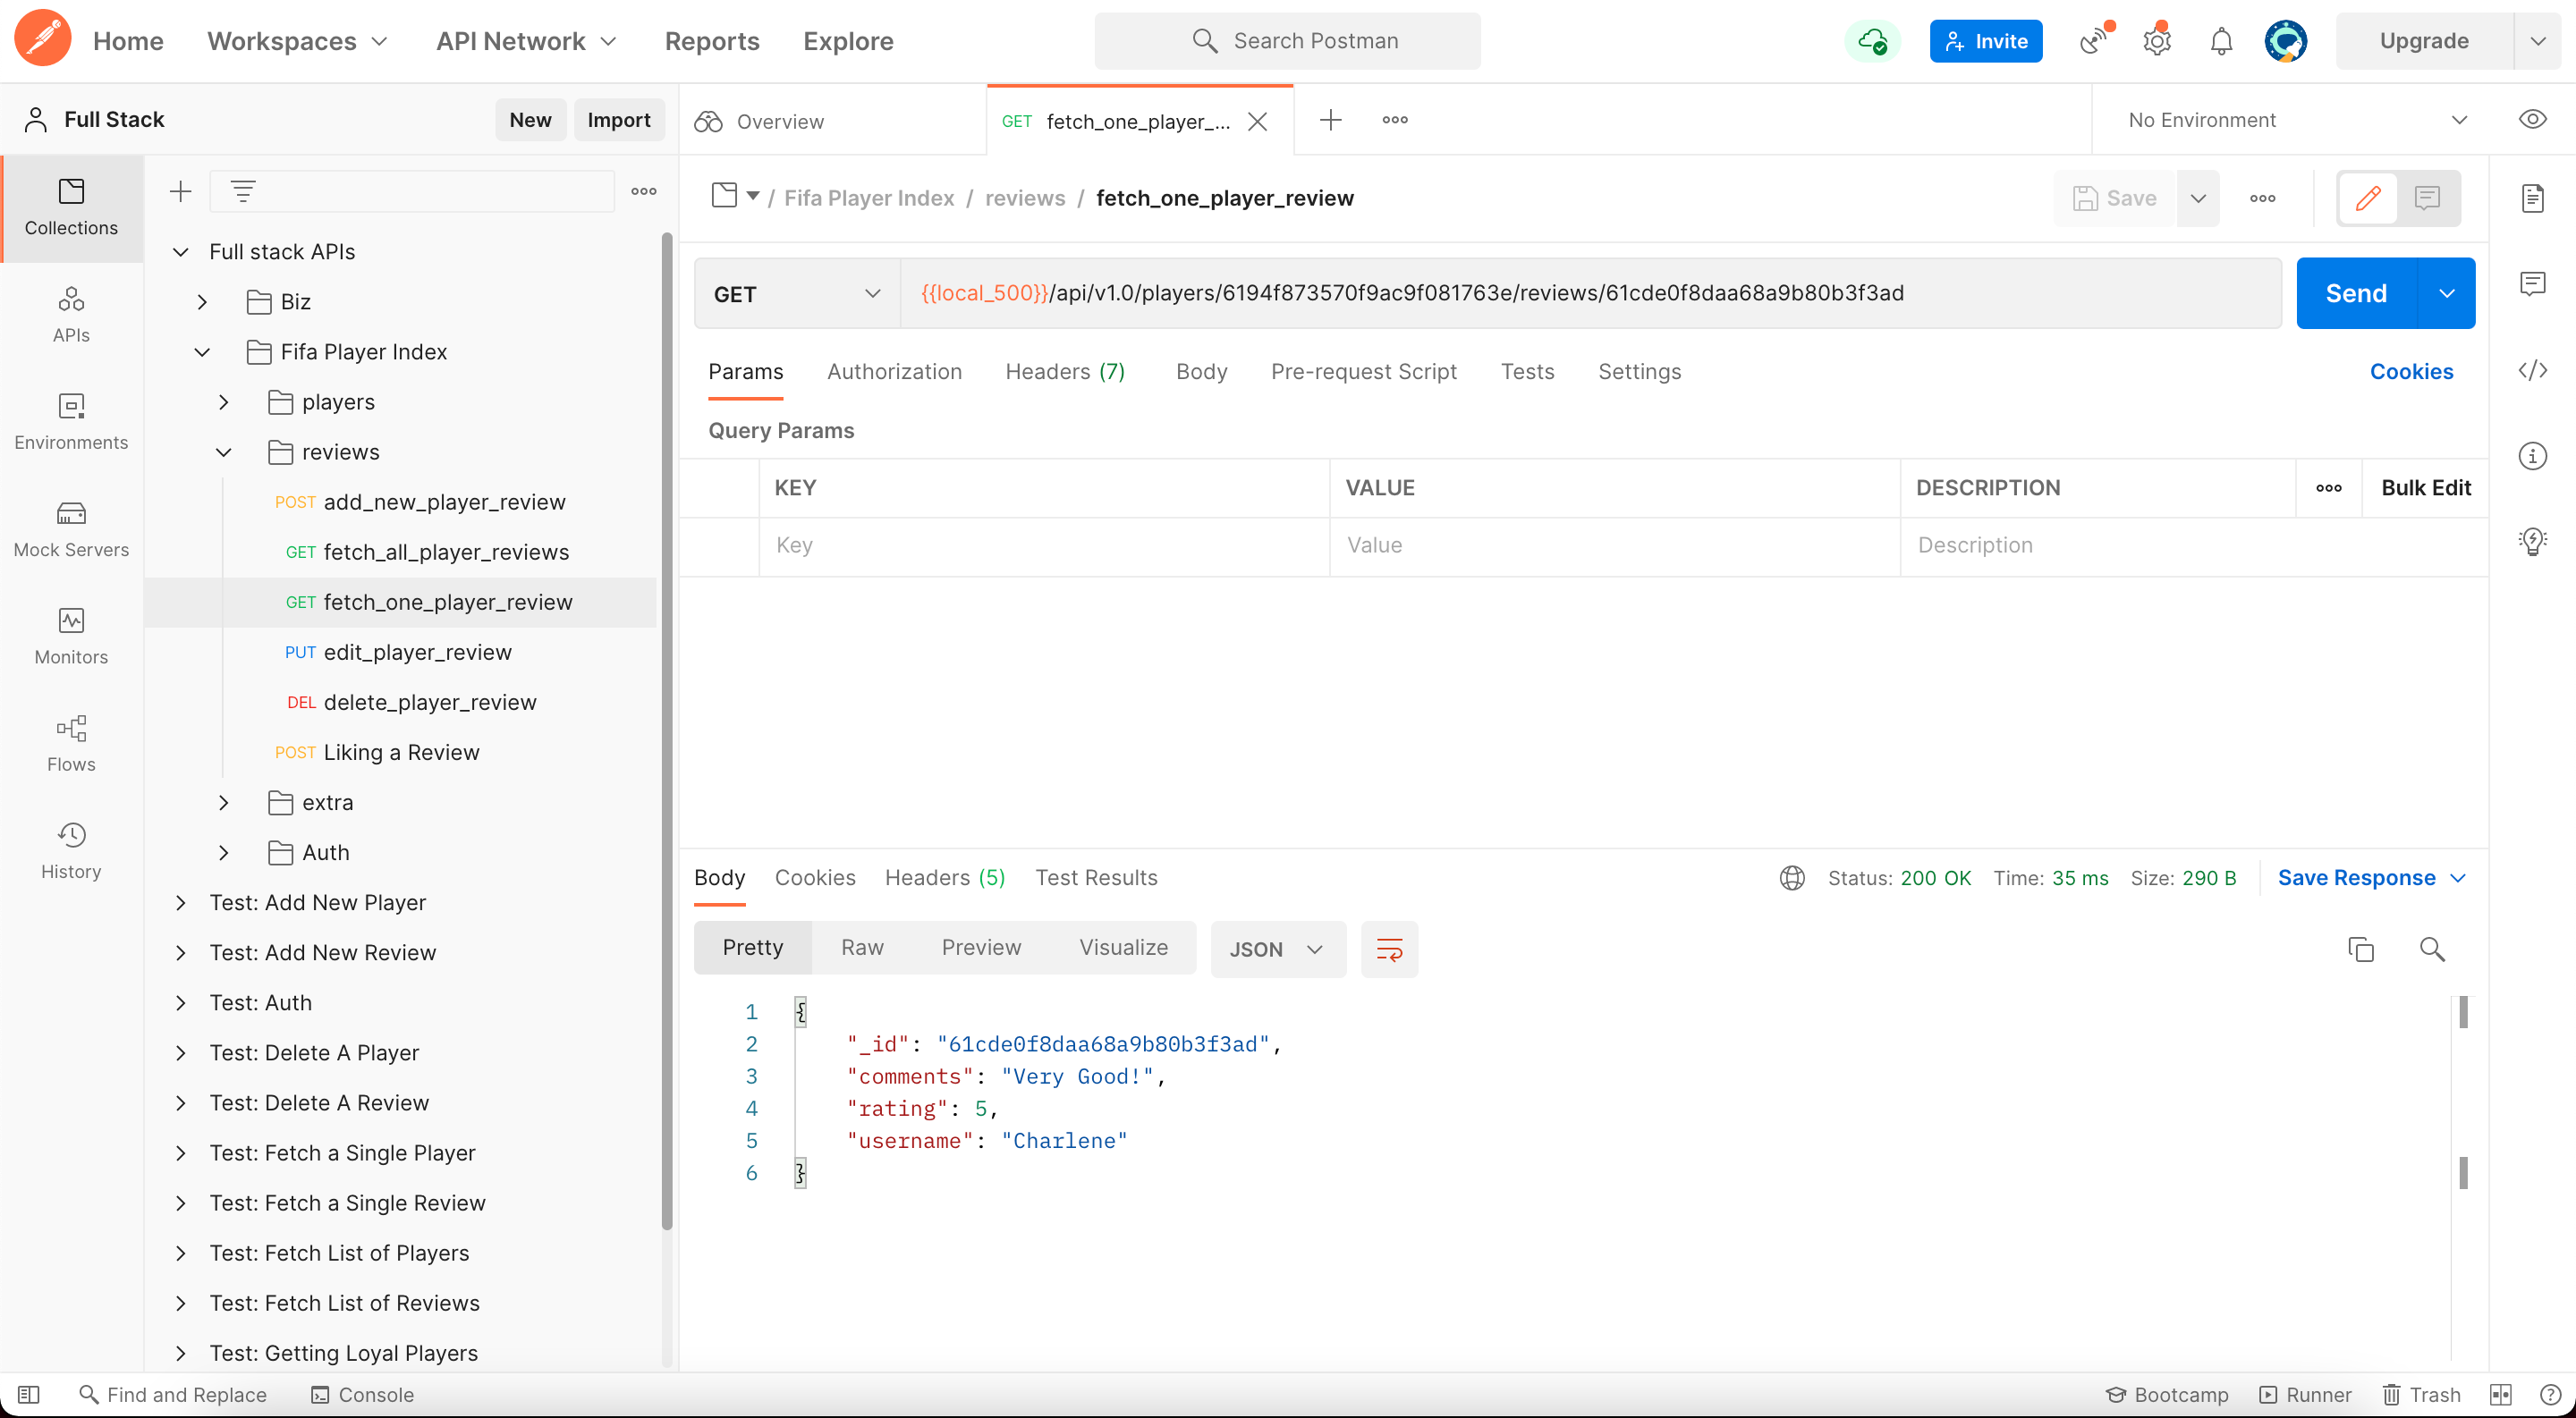Viewport: 2576px width, 1418px height.
Task: Click the sync status cloud icon
Action: pos(1872,41)
